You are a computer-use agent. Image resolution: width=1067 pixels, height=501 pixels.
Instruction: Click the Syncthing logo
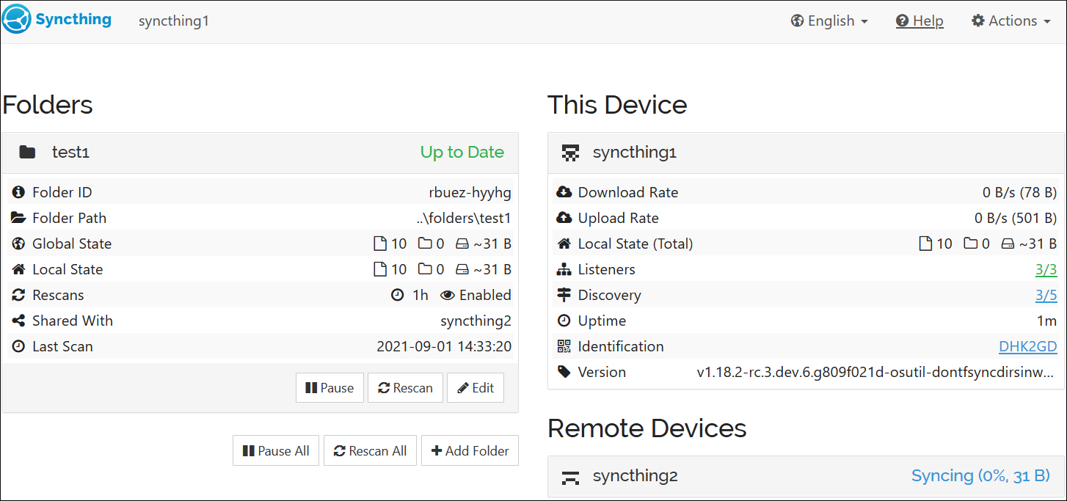coord(57,19)
